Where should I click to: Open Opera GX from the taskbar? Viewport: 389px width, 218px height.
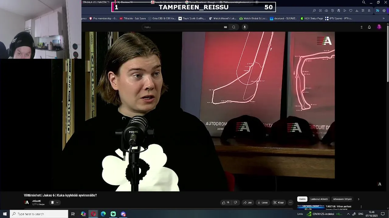click(93, 214)
